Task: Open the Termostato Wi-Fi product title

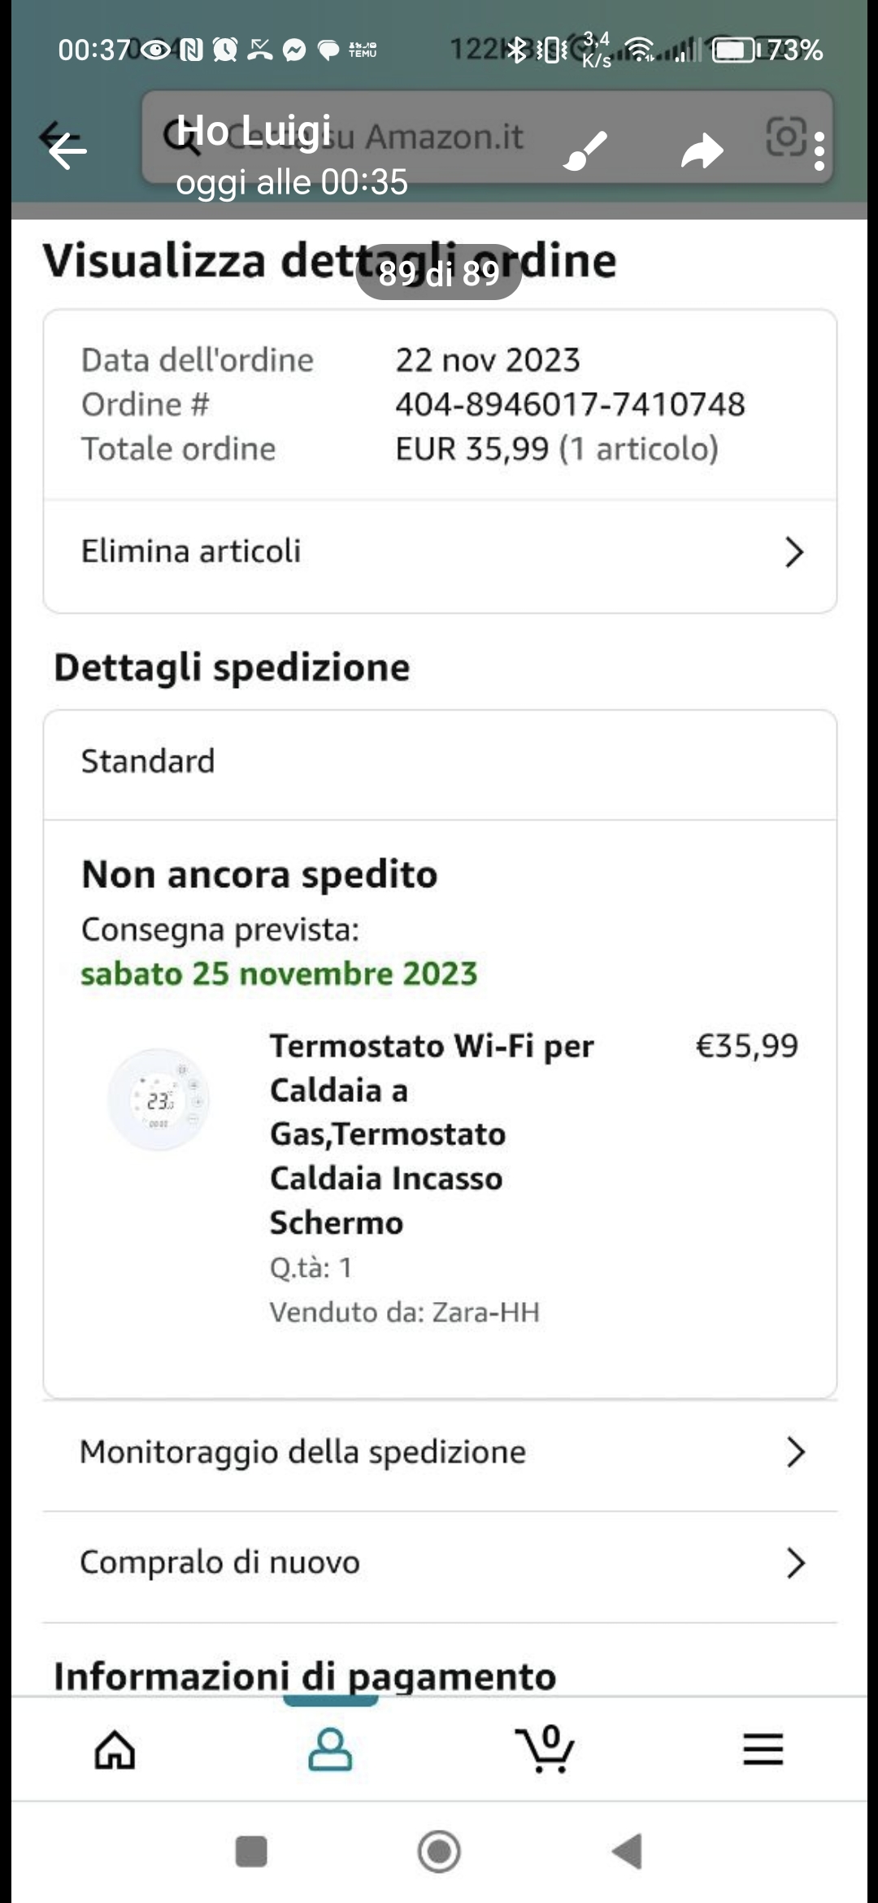Action: (432, 1134)
